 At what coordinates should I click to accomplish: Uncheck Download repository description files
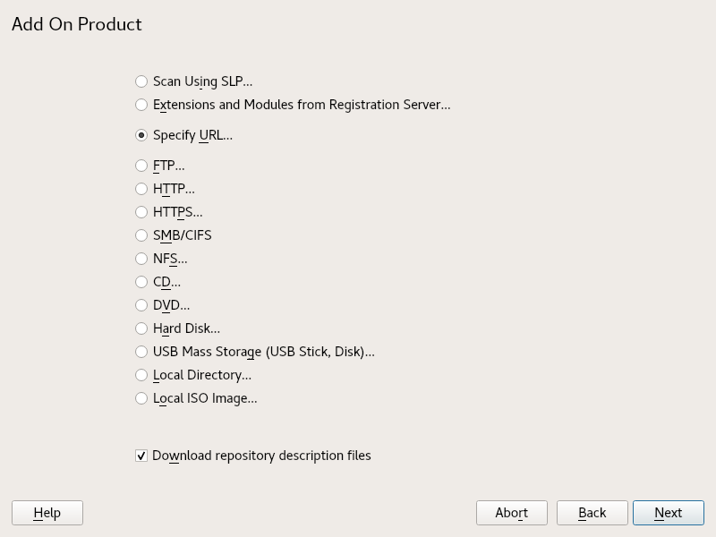coord(141,456)
